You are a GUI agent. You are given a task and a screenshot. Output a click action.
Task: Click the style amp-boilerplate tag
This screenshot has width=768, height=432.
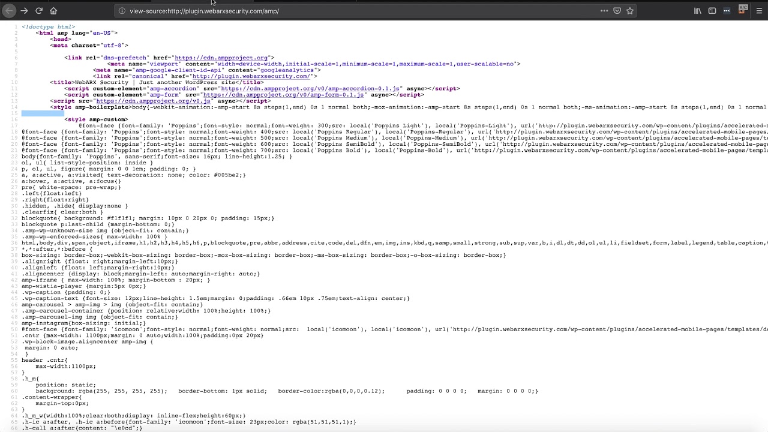91,107
